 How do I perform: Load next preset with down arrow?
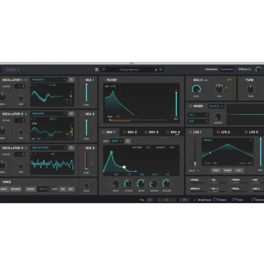(161, 70)
